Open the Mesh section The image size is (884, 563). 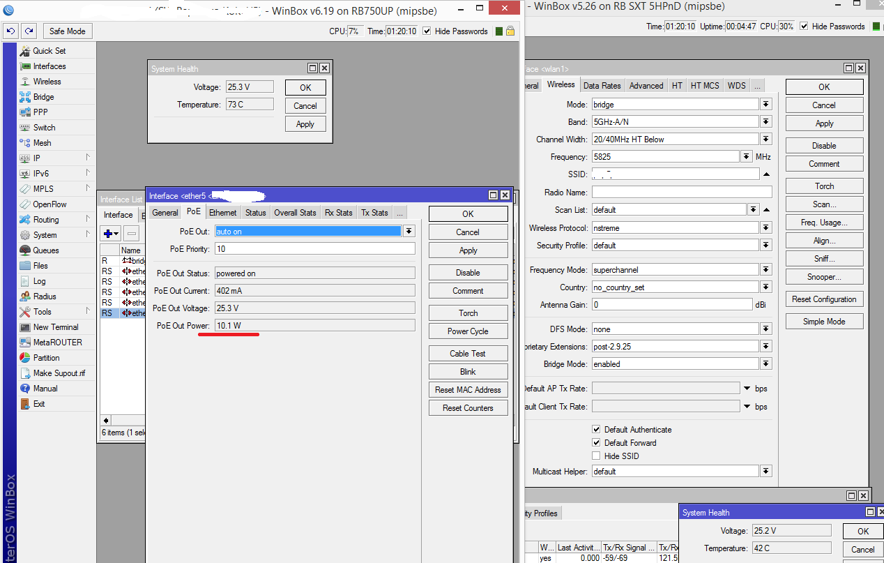click(42, 143)
